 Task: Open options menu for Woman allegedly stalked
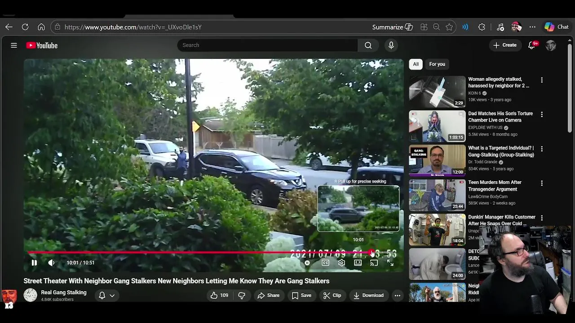coord(542,80)
